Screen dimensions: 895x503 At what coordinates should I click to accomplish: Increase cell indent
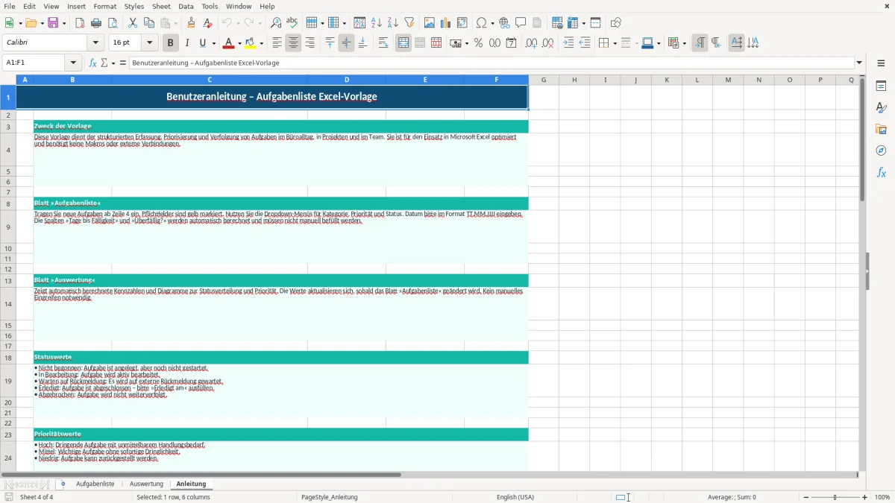568,43
